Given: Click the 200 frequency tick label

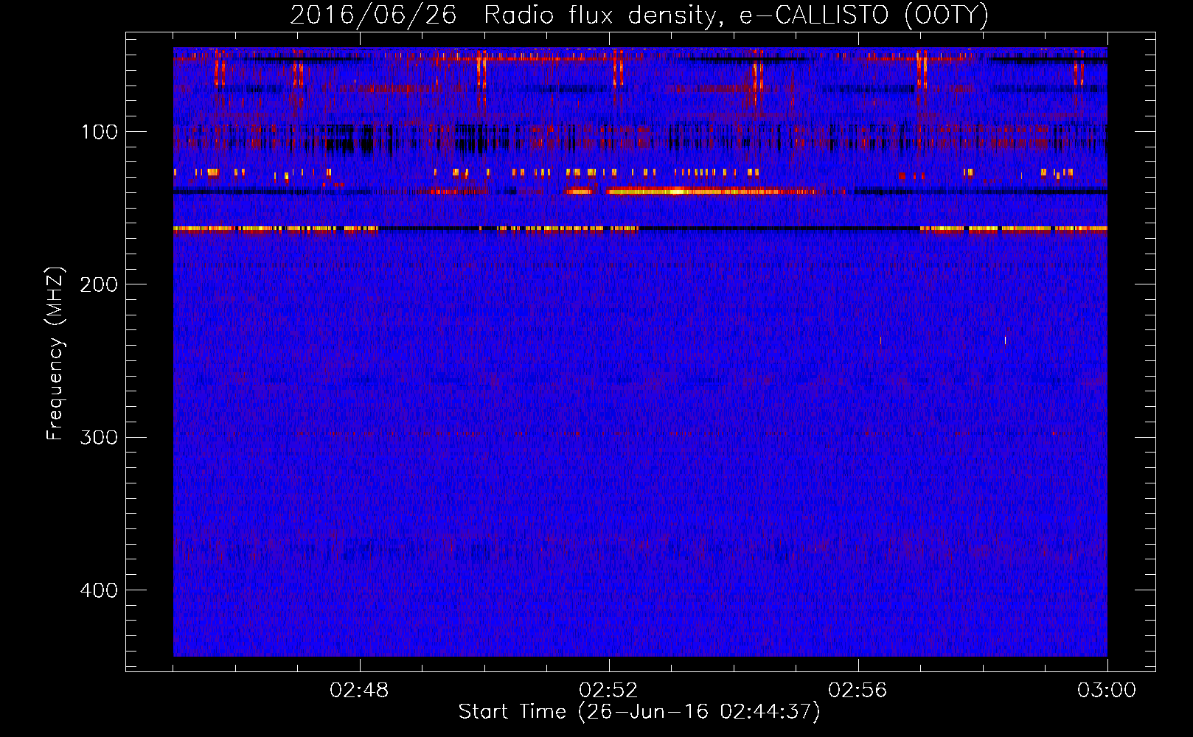Looking at the screenshot, I should point(99,284).
